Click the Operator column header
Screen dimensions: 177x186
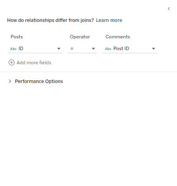80,37
